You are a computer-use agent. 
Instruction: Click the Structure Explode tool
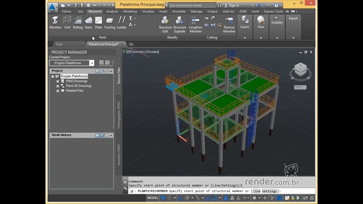[180, 24]
